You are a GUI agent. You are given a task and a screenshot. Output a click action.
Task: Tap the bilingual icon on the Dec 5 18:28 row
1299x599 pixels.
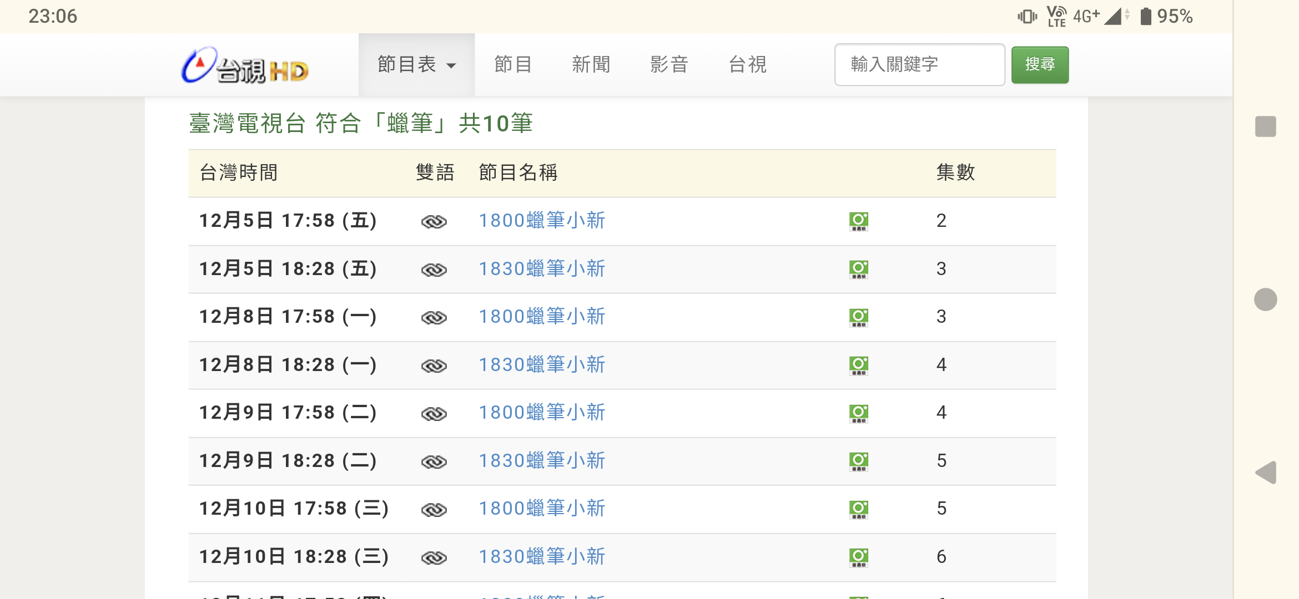(x=434, y=270)
